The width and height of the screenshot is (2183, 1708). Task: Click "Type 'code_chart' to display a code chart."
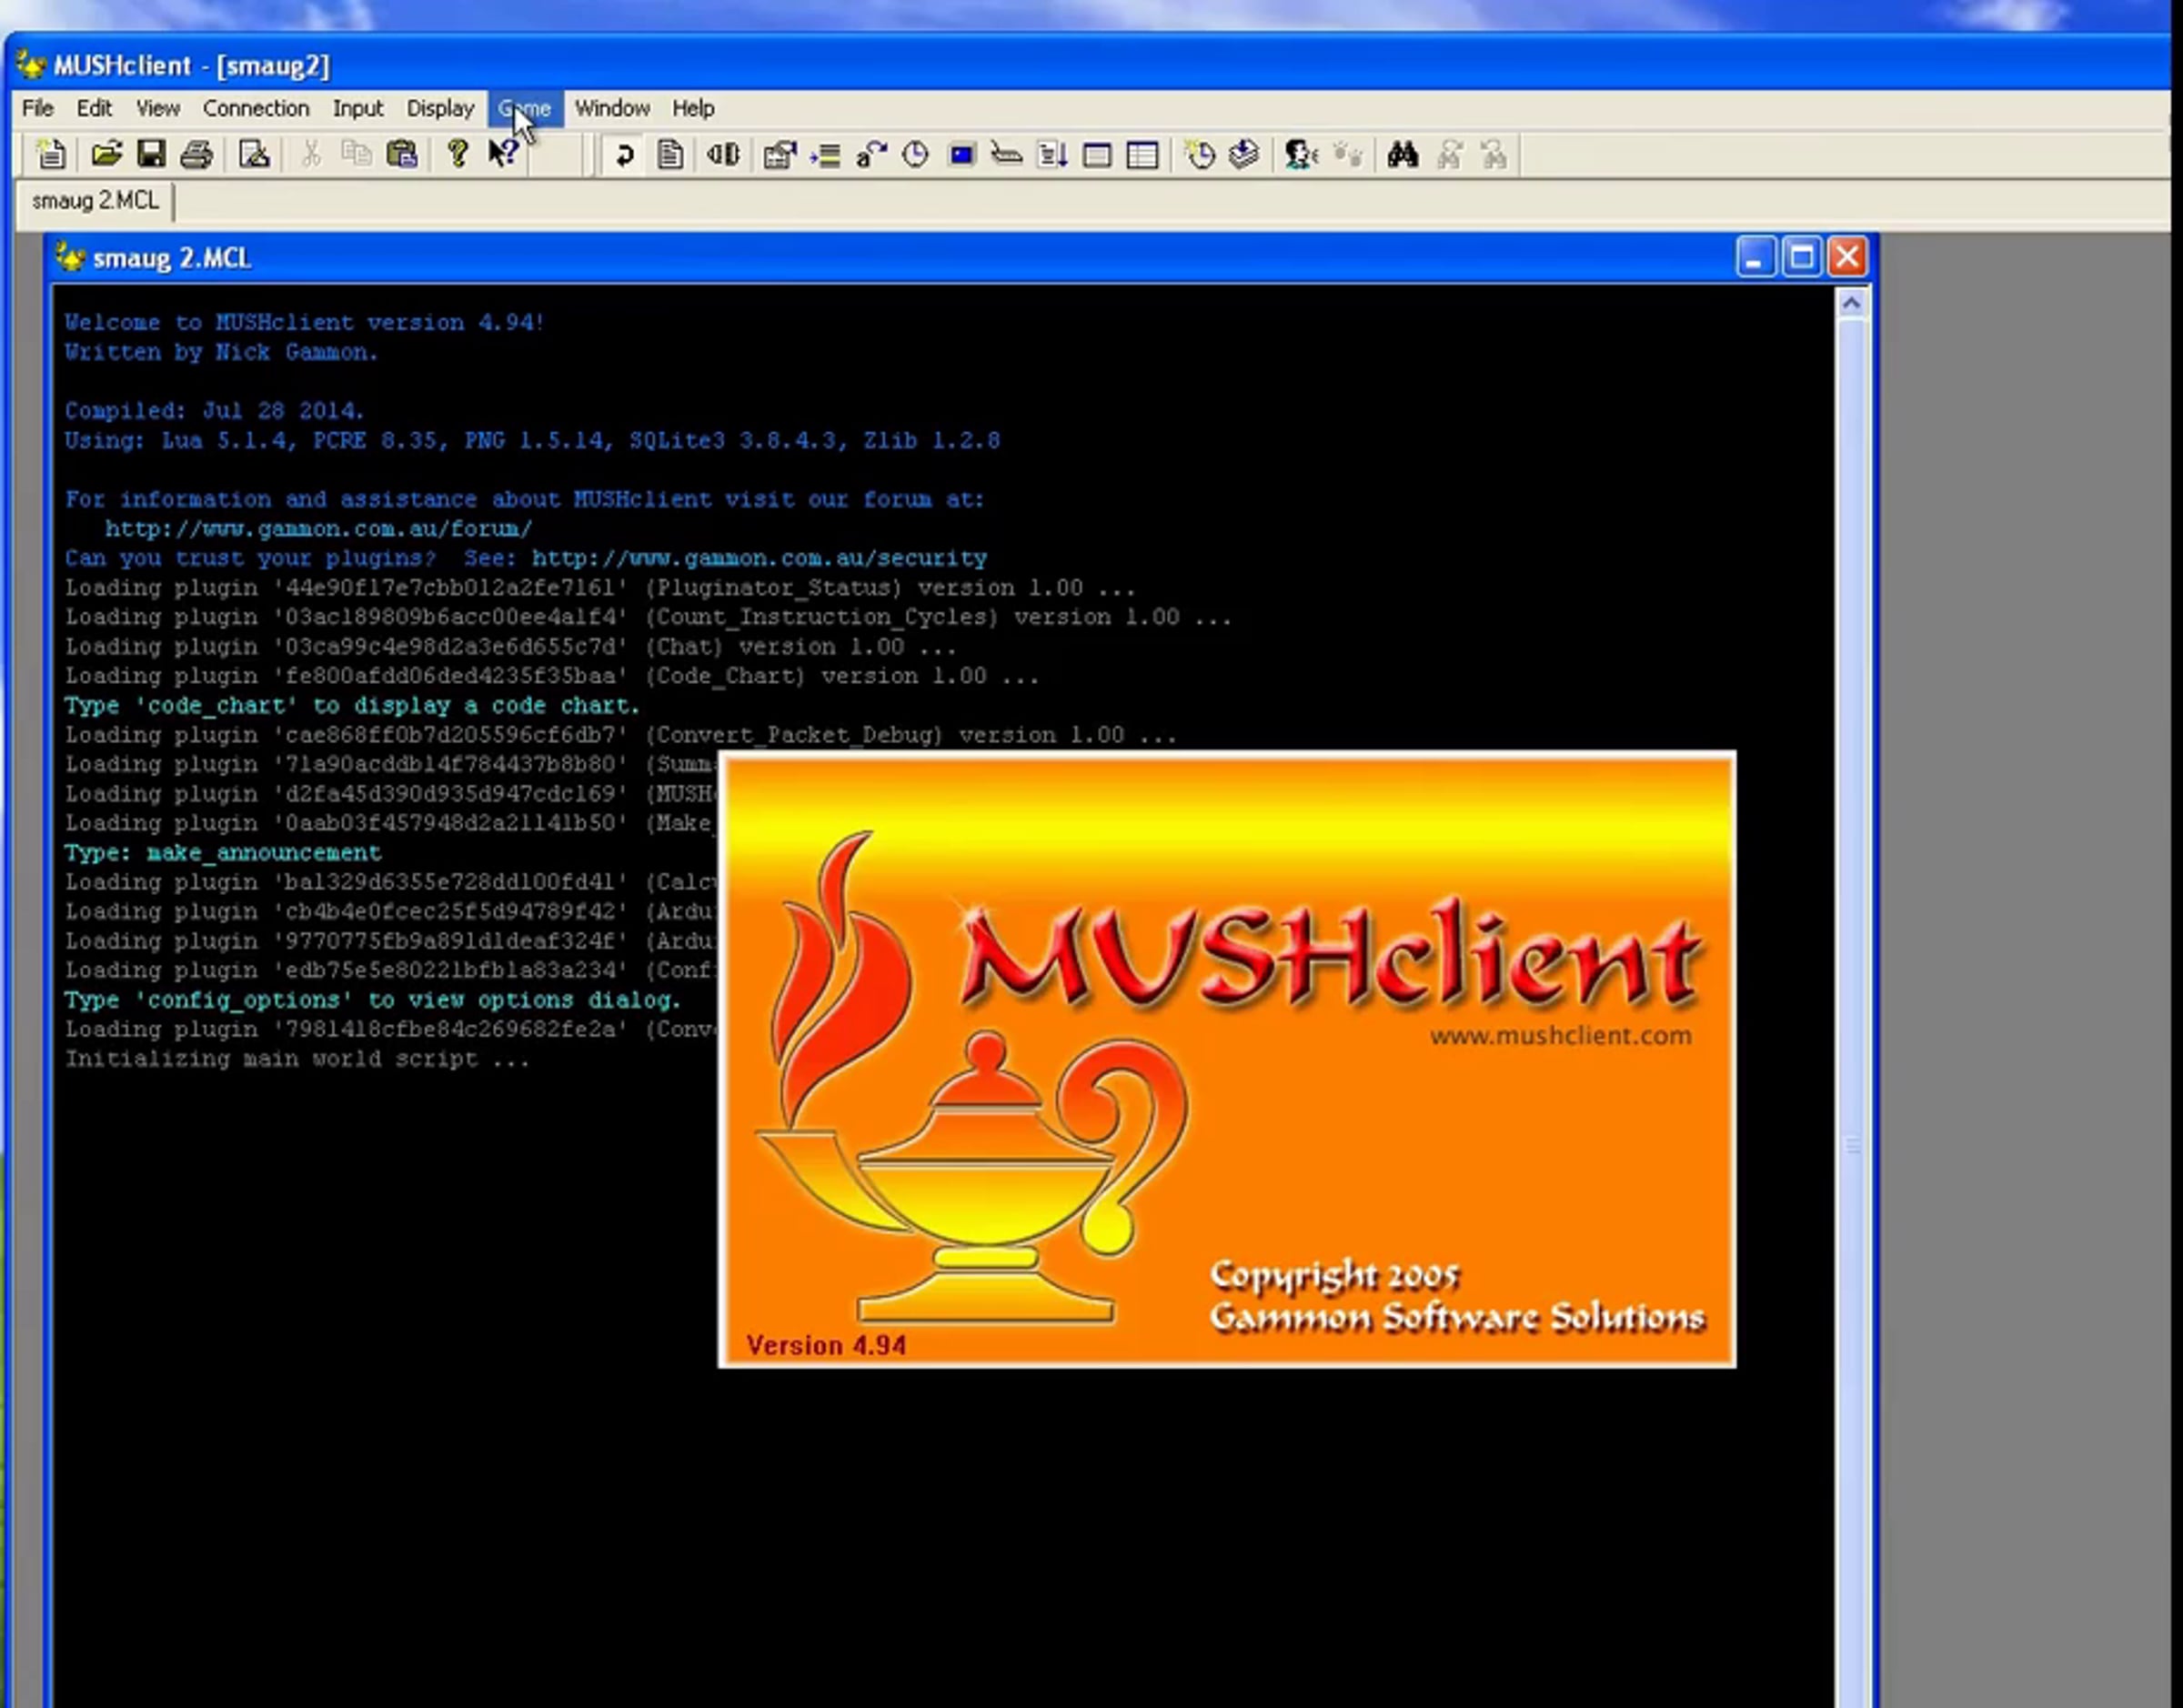click(352, 706)
